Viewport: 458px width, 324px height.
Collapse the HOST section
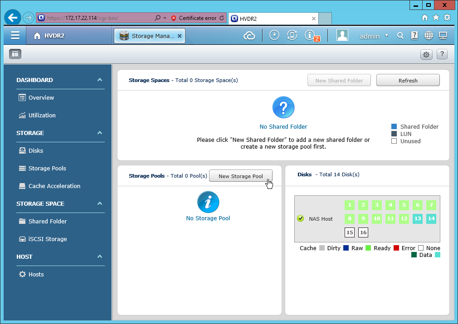[x=100, y=256]
